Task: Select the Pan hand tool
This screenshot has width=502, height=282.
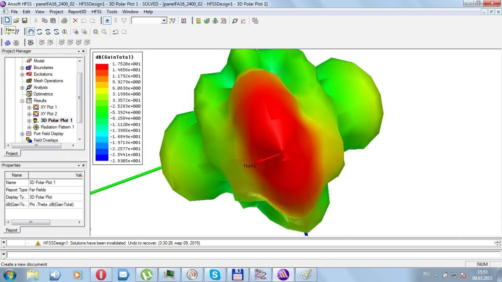Action: [31, 32]
